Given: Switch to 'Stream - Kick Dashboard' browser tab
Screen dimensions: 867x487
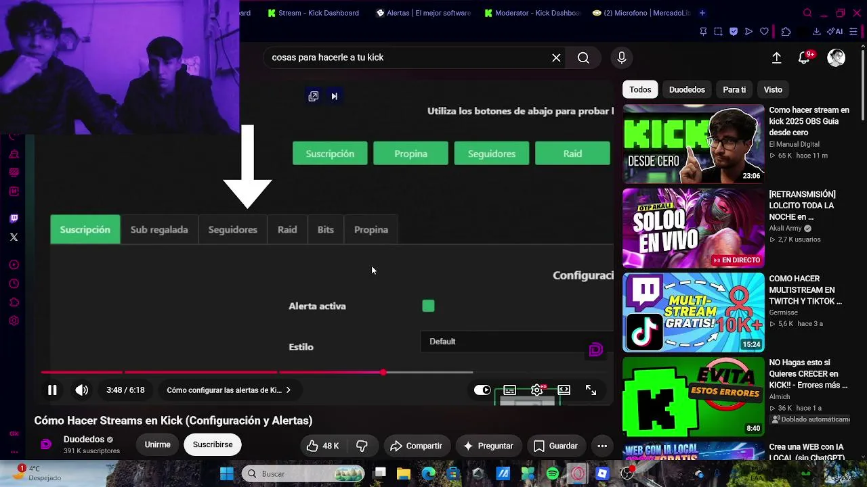Looking at the screenshot, I should pos(313,13).
